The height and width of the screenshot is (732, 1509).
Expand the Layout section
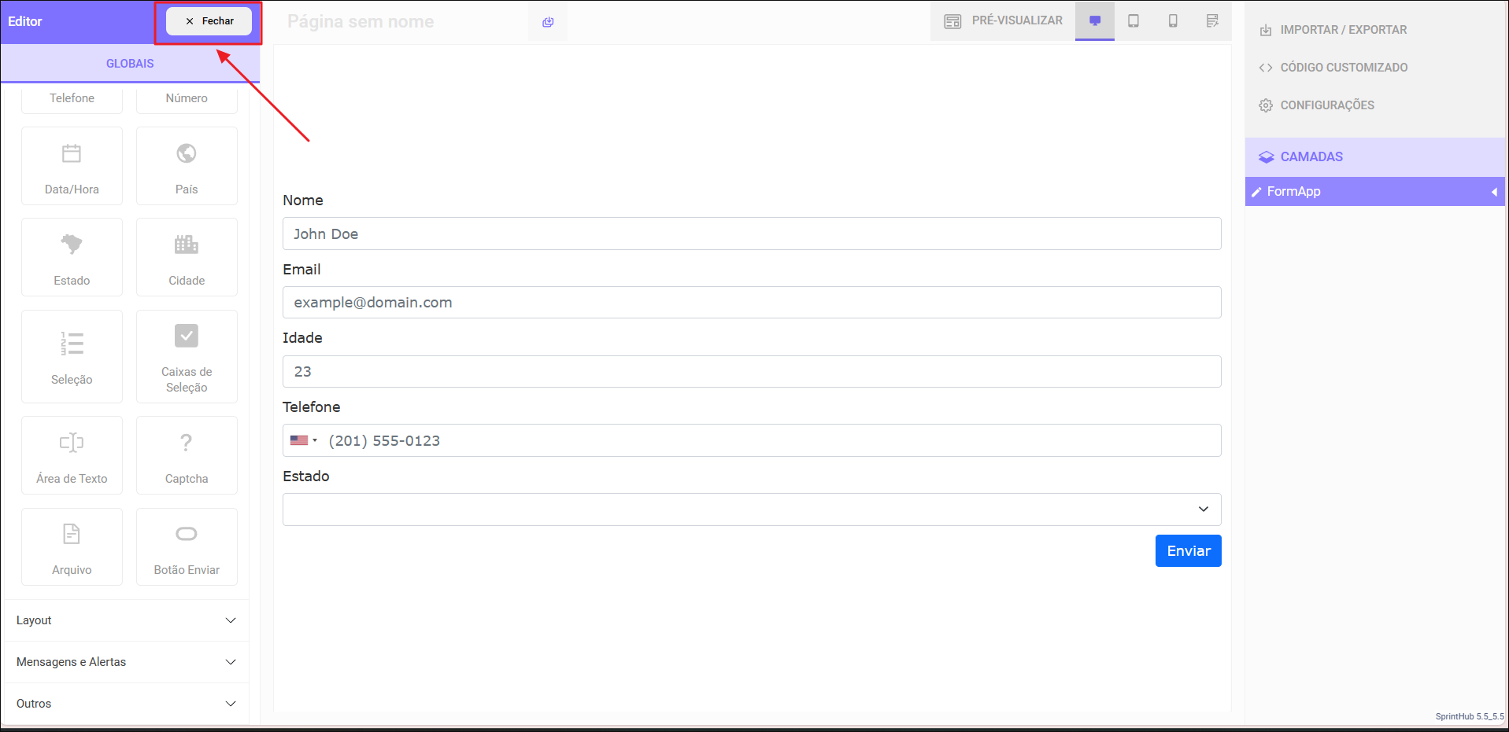(x=126, y=620)
